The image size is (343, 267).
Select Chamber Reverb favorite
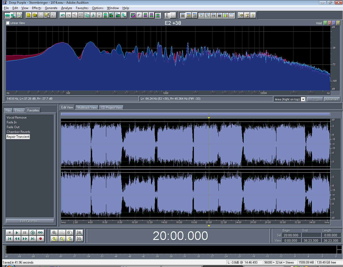coord(18,132)
